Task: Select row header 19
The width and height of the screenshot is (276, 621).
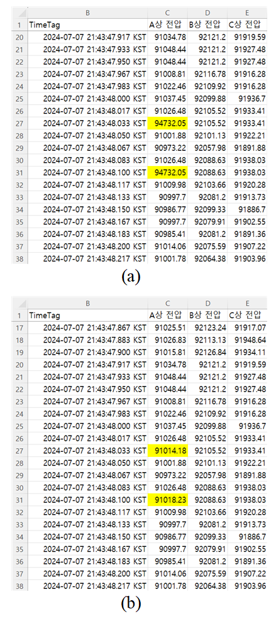Action: pos(19,353)
